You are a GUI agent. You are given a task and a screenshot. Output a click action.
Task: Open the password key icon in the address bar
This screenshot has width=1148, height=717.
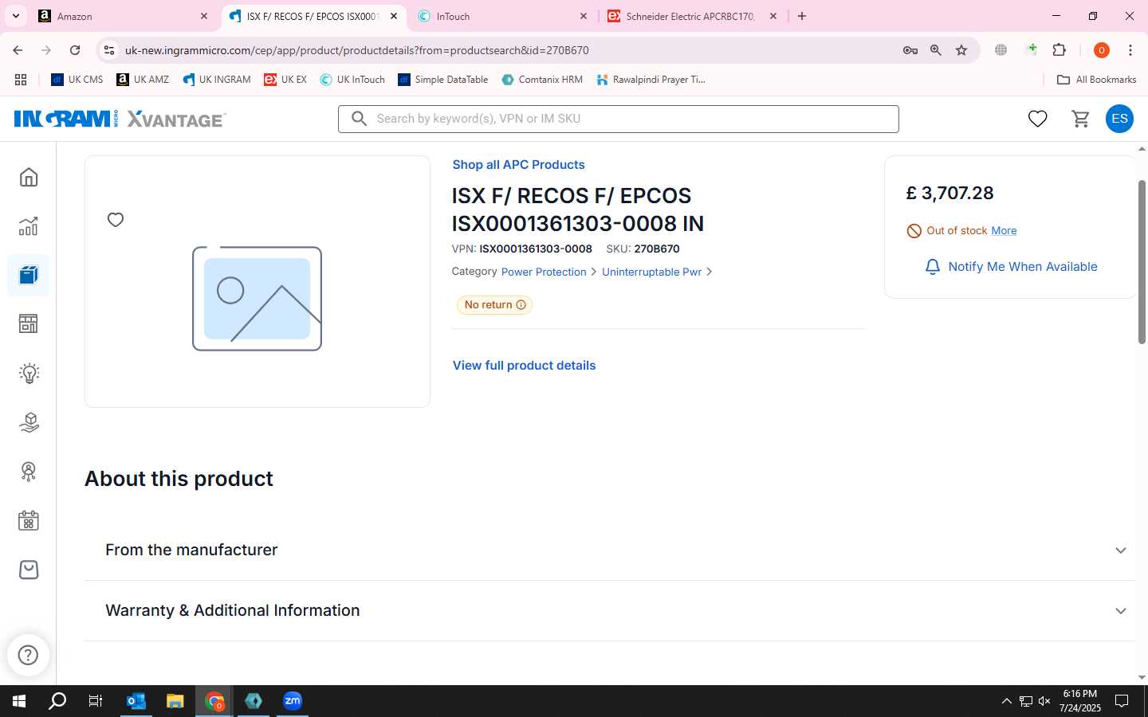910,50
